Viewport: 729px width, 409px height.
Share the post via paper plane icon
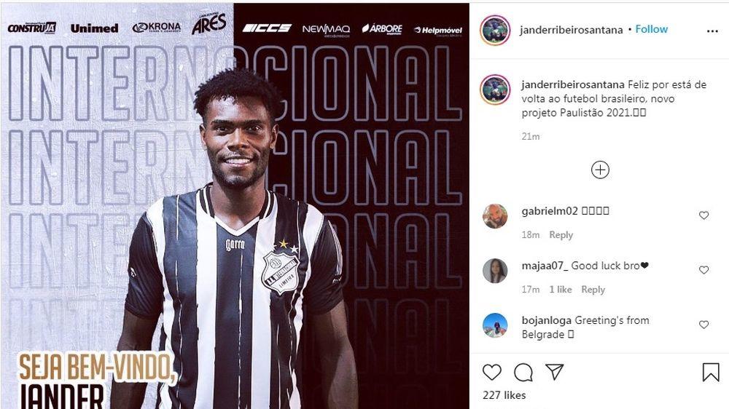pos(554,372)
